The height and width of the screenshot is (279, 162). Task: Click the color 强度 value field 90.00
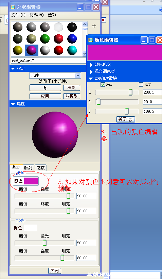86,196
